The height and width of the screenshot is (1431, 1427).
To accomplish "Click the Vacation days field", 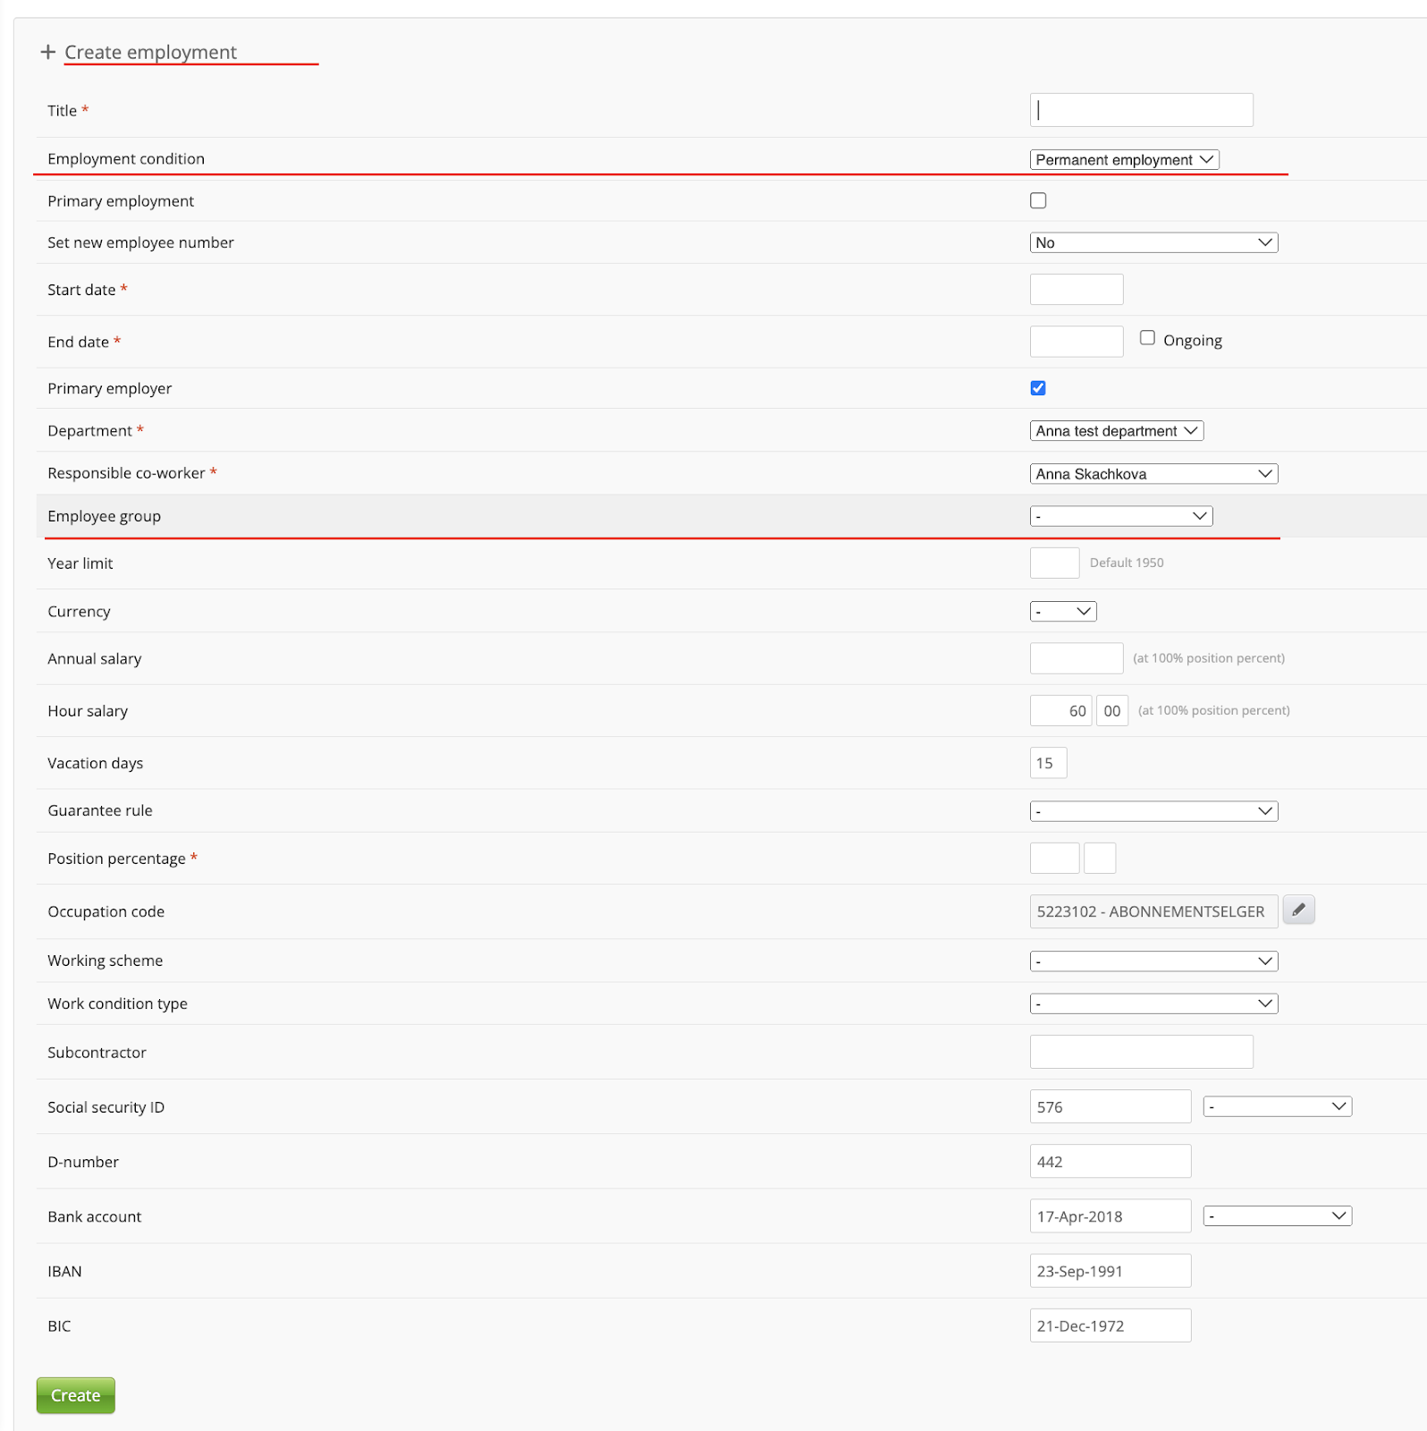I will [1048, 763].
